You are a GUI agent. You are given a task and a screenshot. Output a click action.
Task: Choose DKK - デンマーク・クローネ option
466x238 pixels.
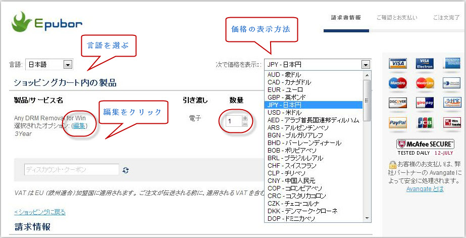314,211
